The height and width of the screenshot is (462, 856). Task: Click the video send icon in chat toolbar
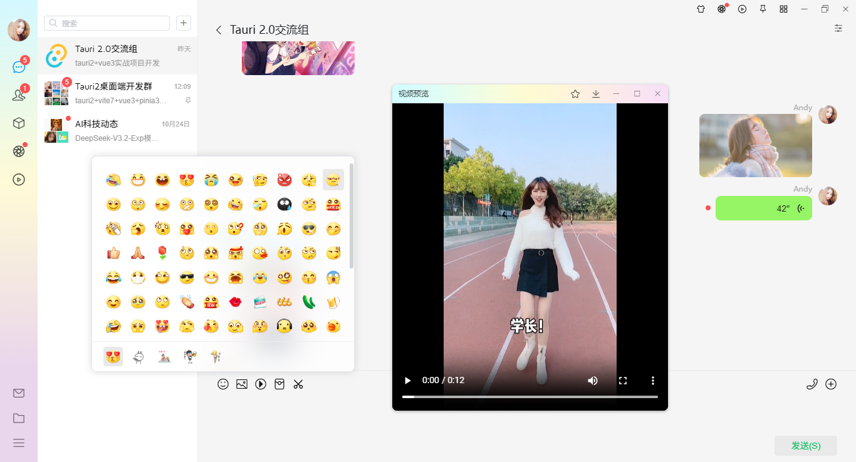[261, 384]
